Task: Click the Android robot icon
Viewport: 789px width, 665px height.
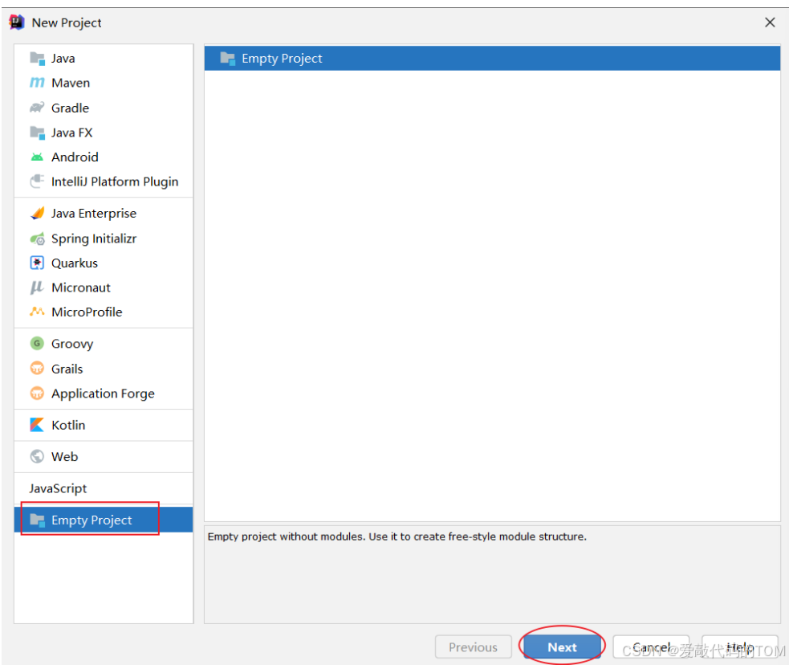Action: [37, 157]
